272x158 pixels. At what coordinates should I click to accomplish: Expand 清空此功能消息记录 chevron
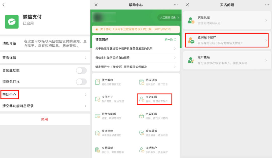(x=86, y=106)
